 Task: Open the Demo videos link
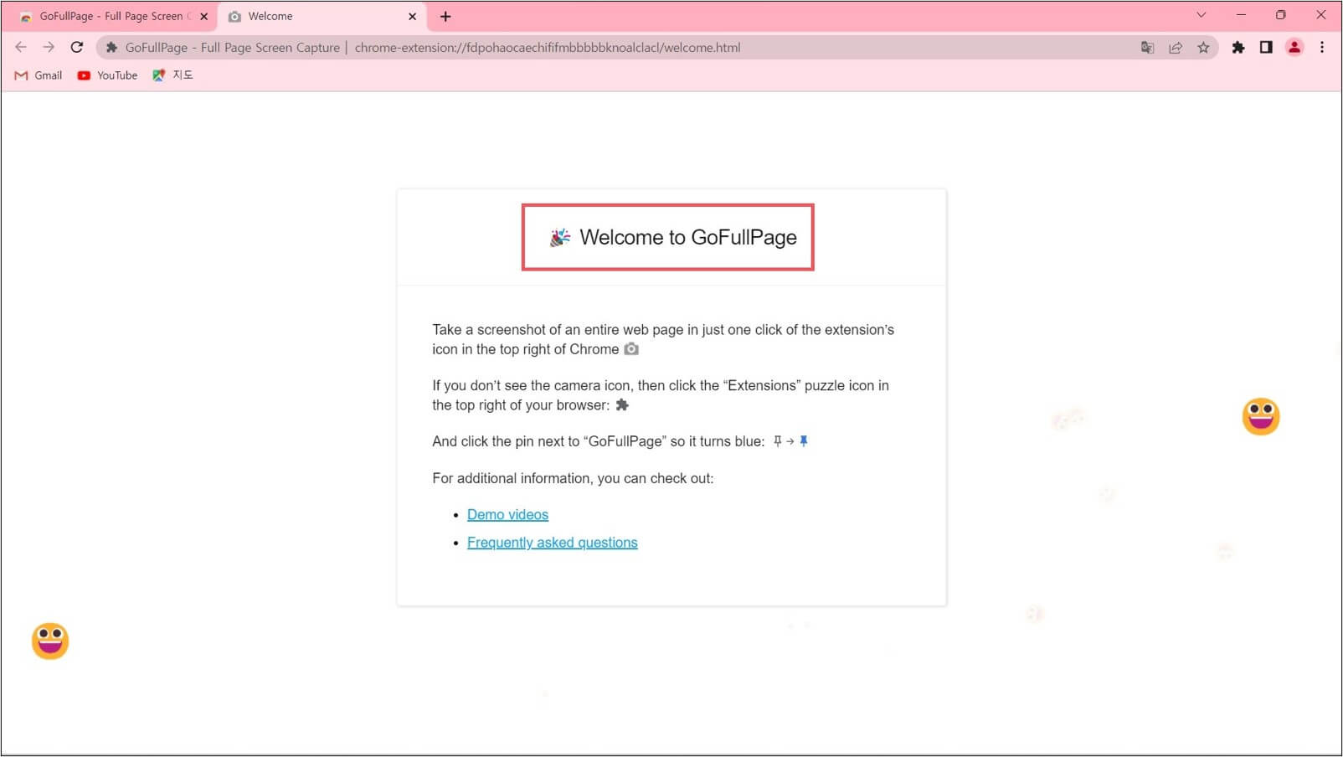point(507,515)
